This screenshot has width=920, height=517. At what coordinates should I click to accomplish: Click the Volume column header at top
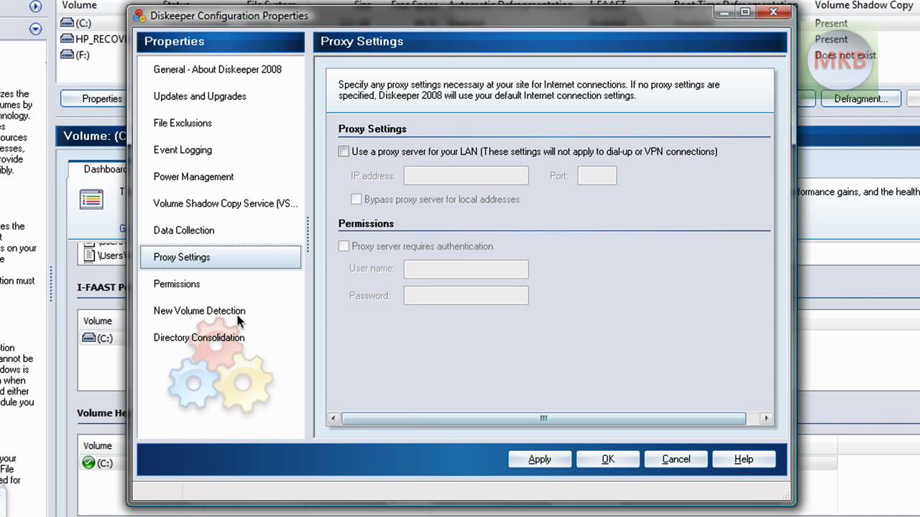79,5
